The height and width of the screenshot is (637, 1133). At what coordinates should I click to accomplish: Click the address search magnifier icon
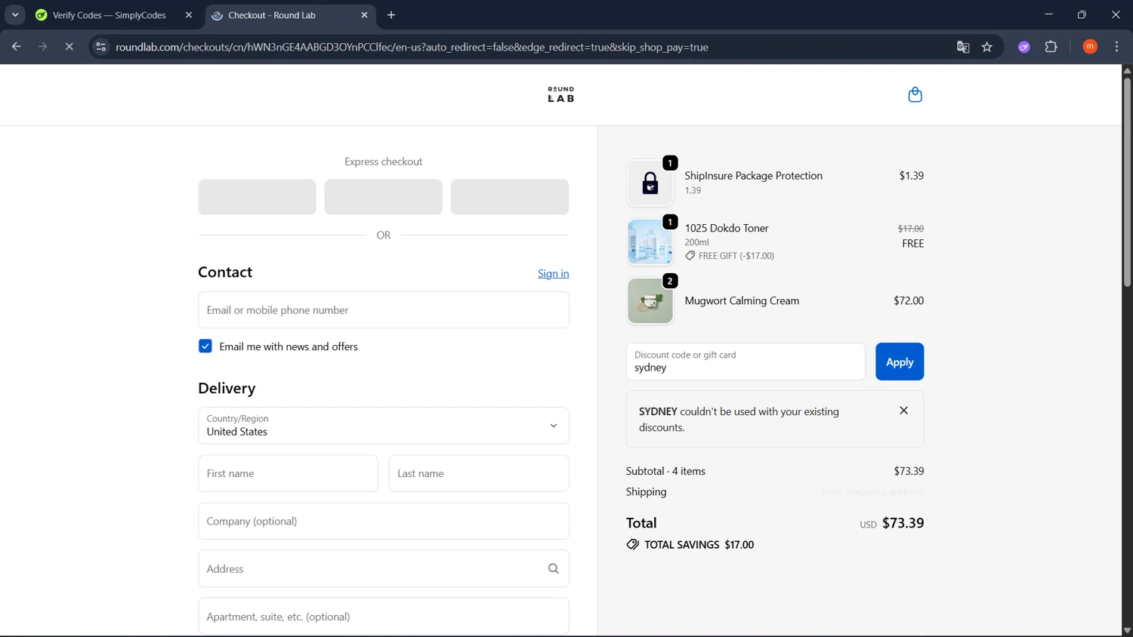coord(553,568)
